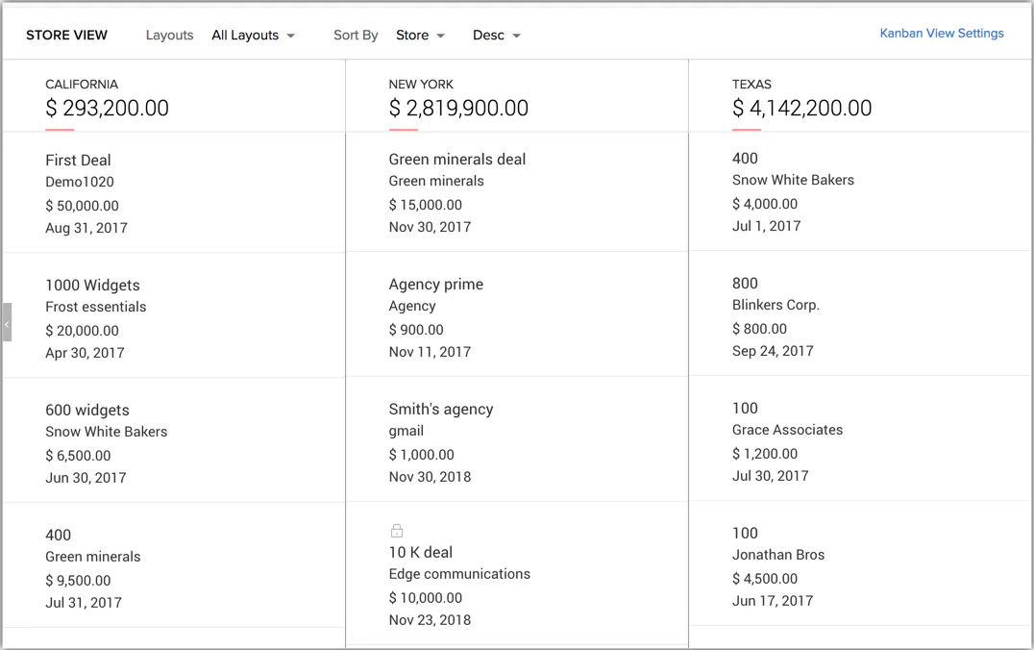Select Edge communications account name
The image size is (1034, 650).
(x=459, y=574)
